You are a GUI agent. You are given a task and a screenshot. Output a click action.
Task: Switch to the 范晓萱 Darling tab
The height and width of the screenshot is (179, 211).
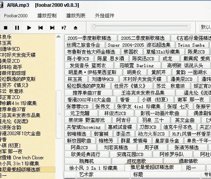pos(138,66)
